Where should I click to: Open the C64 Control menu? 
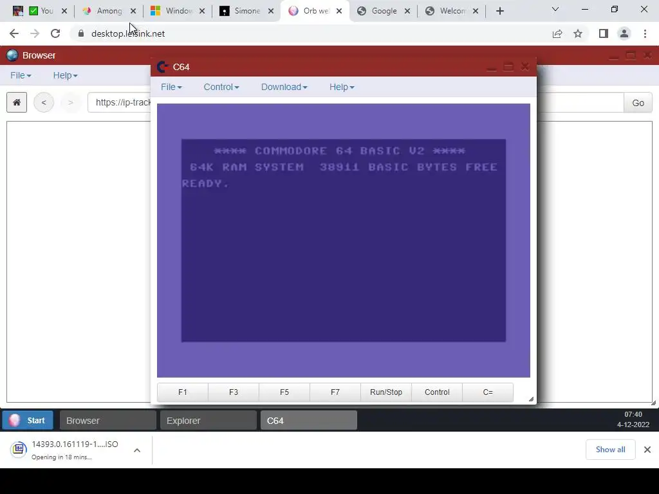tap(221, 87)
